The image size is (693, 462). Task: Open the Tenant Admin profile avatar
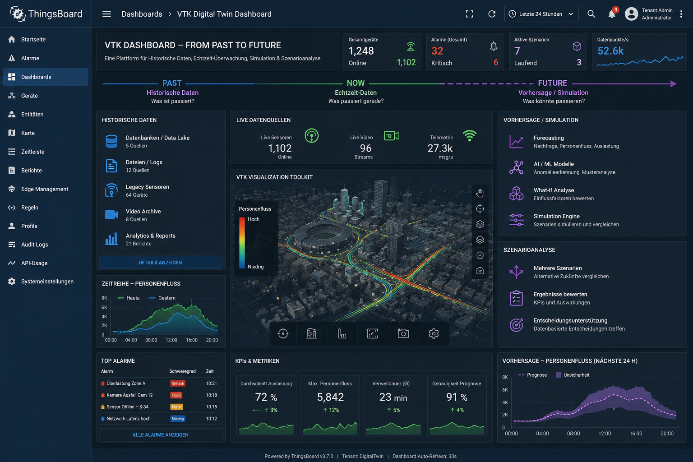coord(632,14)
